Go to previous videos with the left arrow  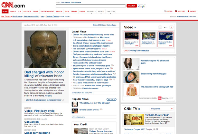click(160, 27)
